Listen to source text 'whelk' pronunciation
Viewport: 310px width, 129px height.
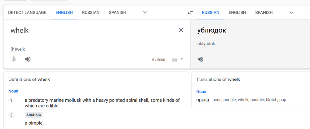pyautogui.click(x=28, y=59)
